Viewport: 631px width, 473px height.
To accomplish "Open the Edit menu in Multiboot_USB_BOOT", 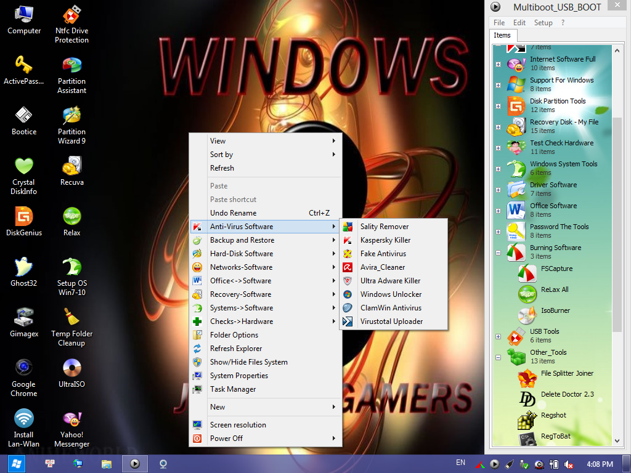I will click(x=519, y=23).
